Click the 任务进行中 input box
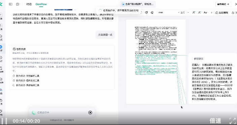237x125 pixels. [62, 113]
